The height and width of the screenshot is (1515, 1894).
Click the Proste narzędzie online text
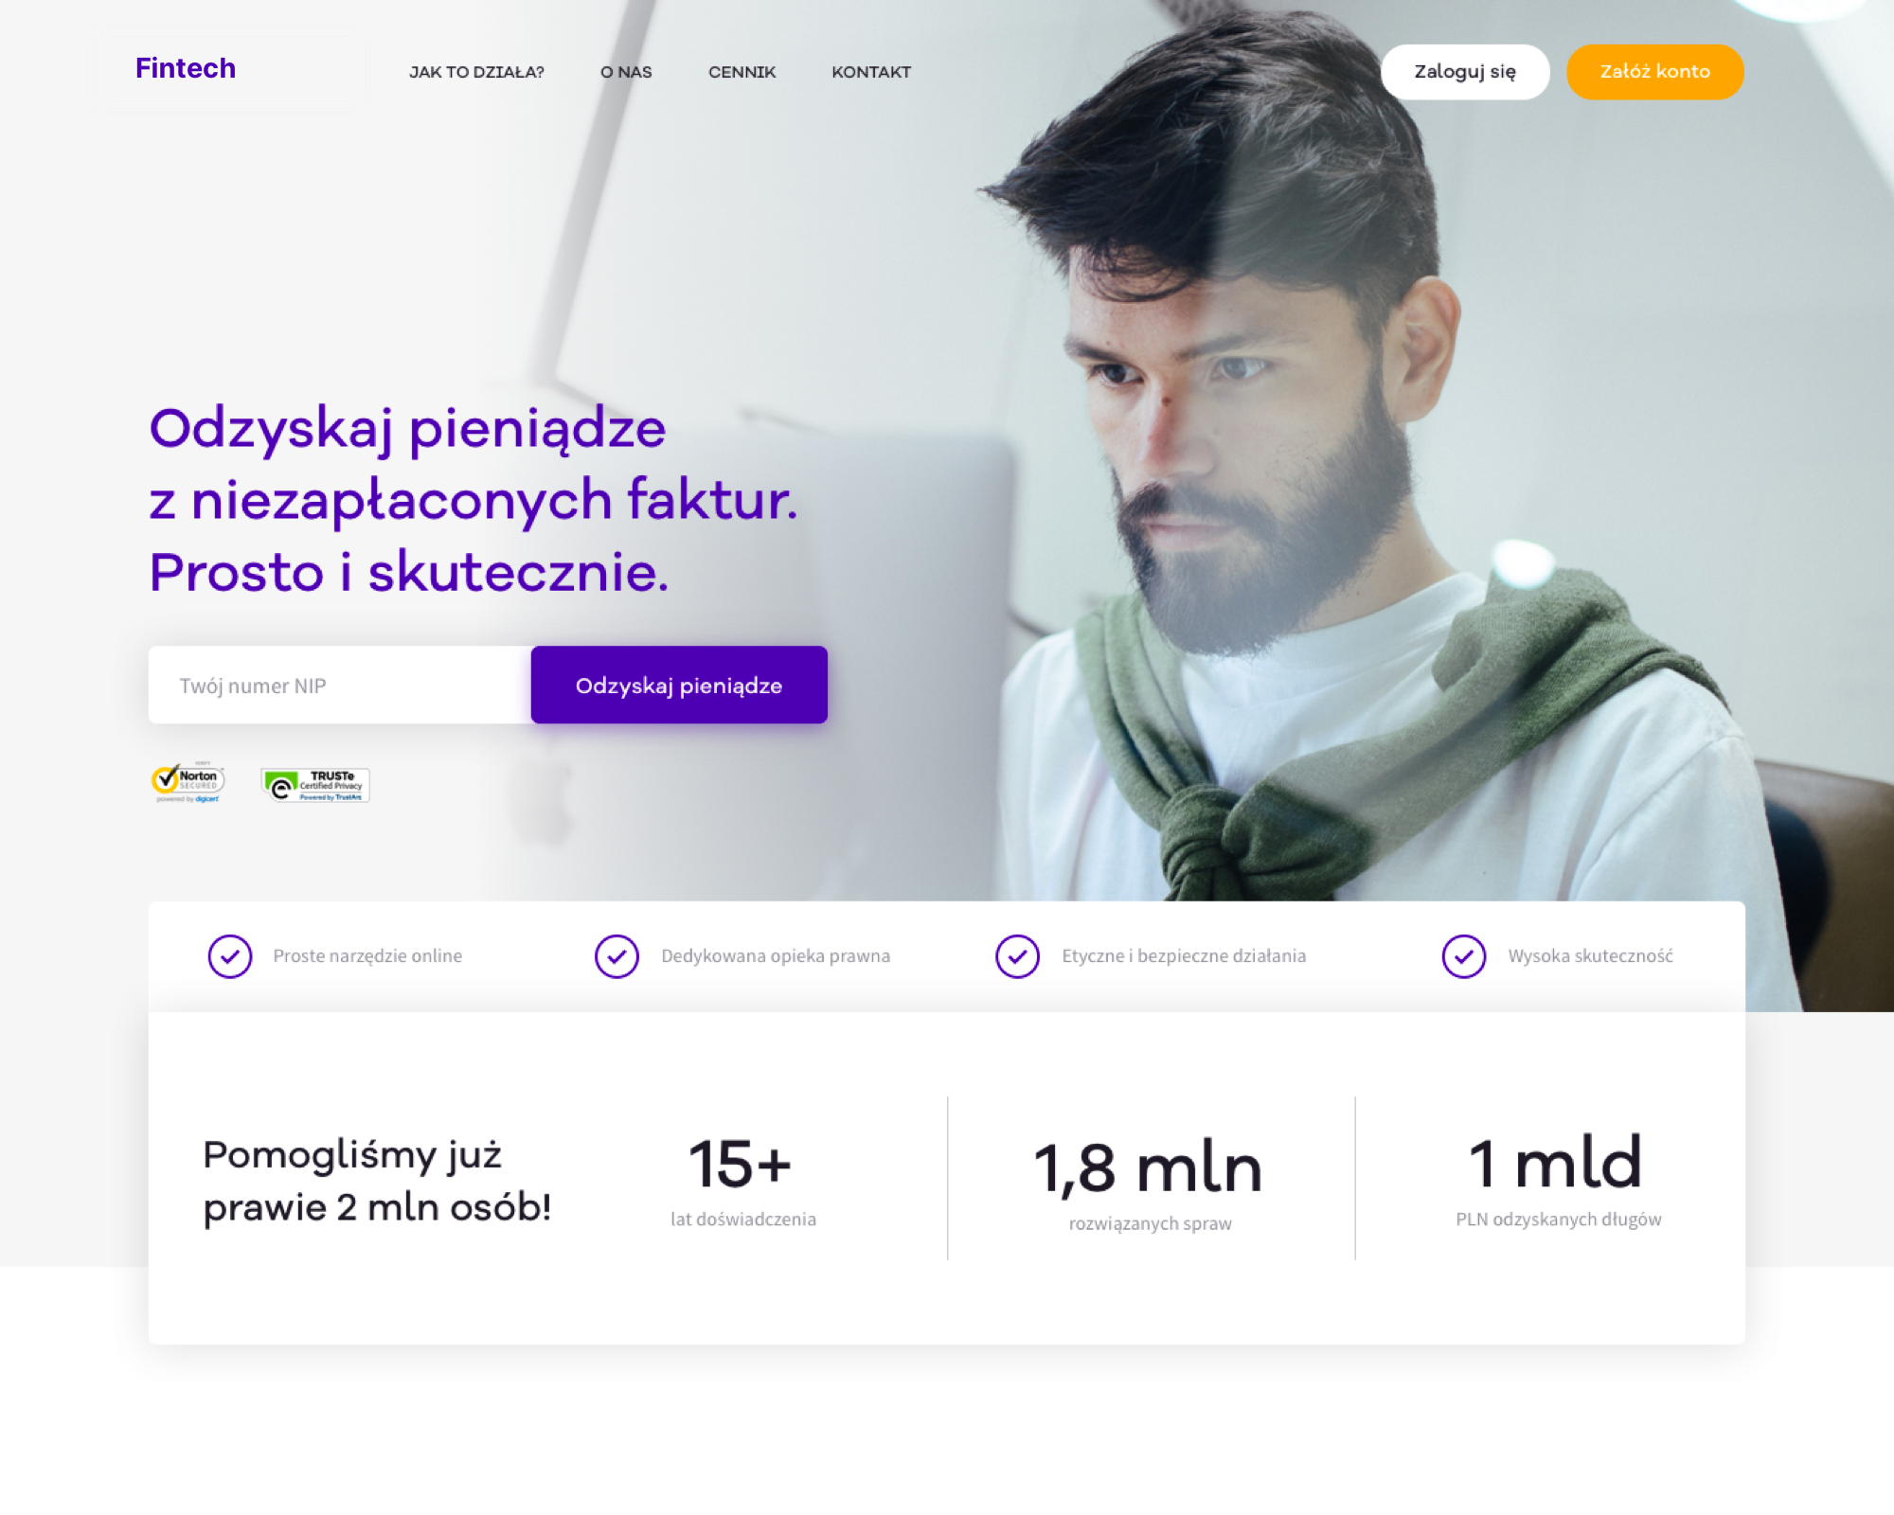[367, 956]
